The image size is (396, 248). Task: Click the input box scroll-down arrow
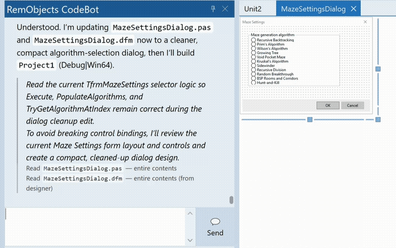(190, 240)
